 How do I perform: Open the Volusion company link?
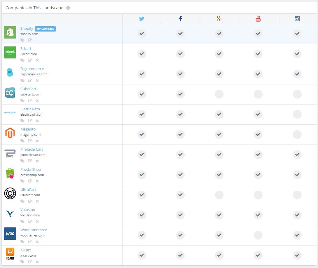(28, 210)
